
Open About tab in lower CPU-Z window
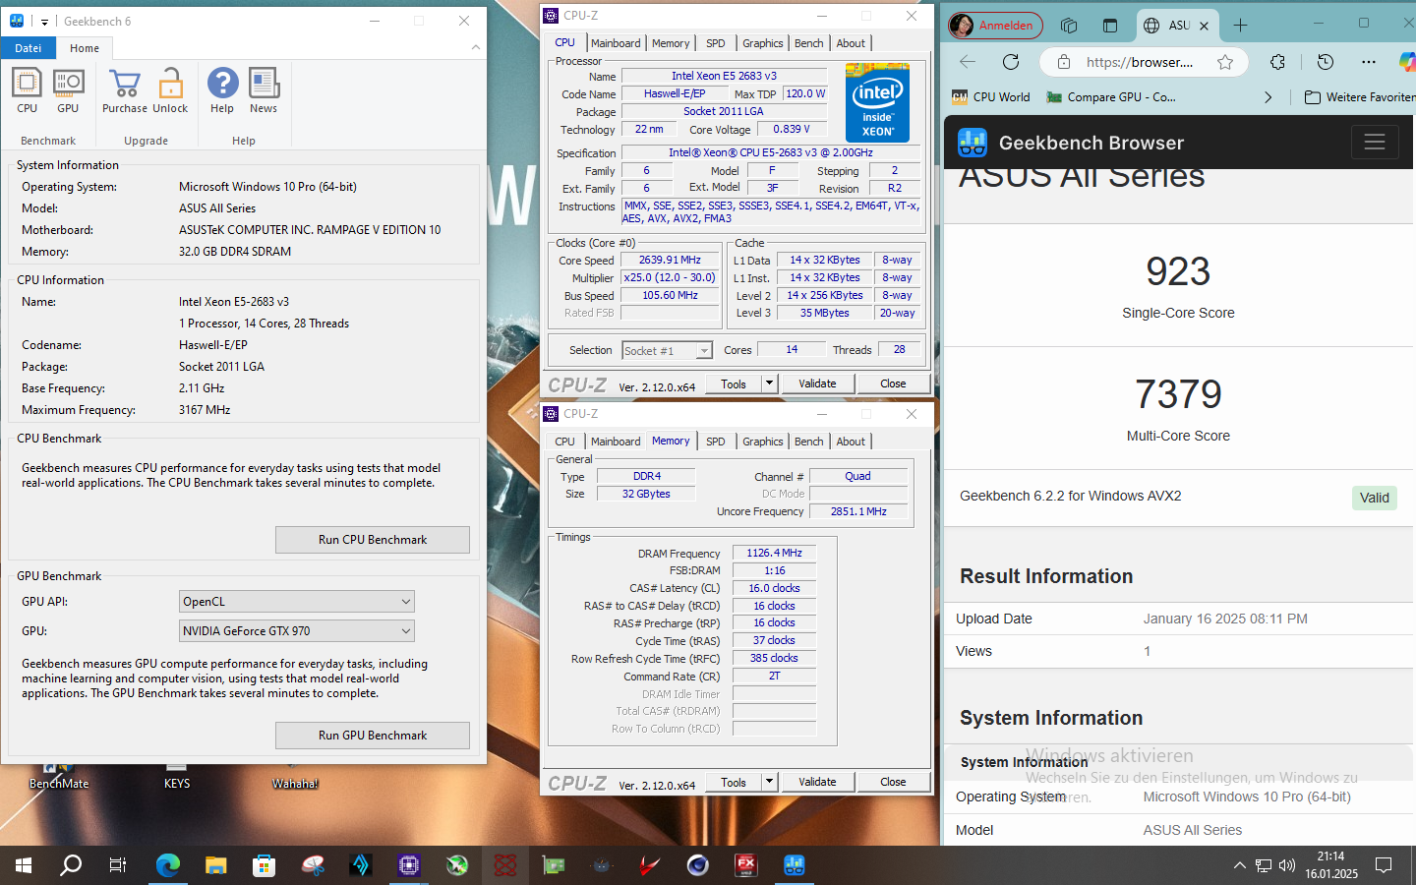pos(851,442)
